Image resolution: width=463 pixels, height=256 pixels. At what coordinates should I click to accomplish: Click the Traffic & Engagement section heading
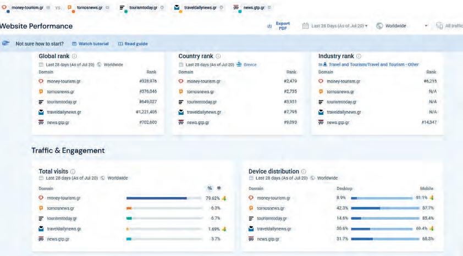pos(68,151)
